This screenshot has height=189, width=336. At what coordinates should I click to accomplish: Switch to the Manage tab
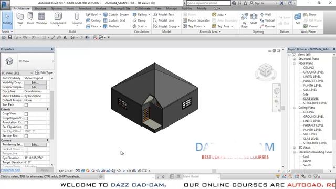point(172,8)
